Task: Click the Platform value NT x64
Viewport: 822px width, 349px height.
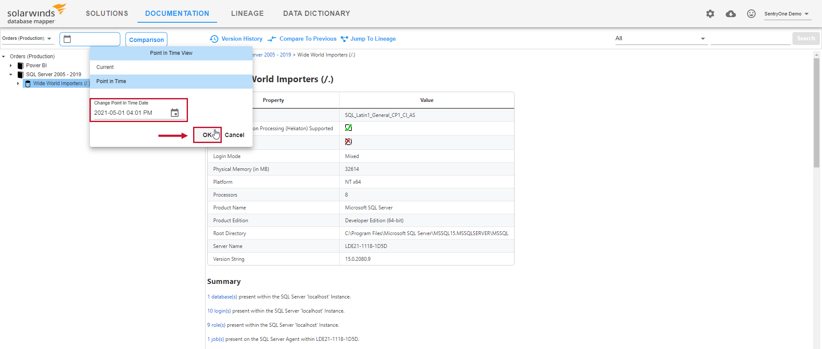Action: pos(353,182)
